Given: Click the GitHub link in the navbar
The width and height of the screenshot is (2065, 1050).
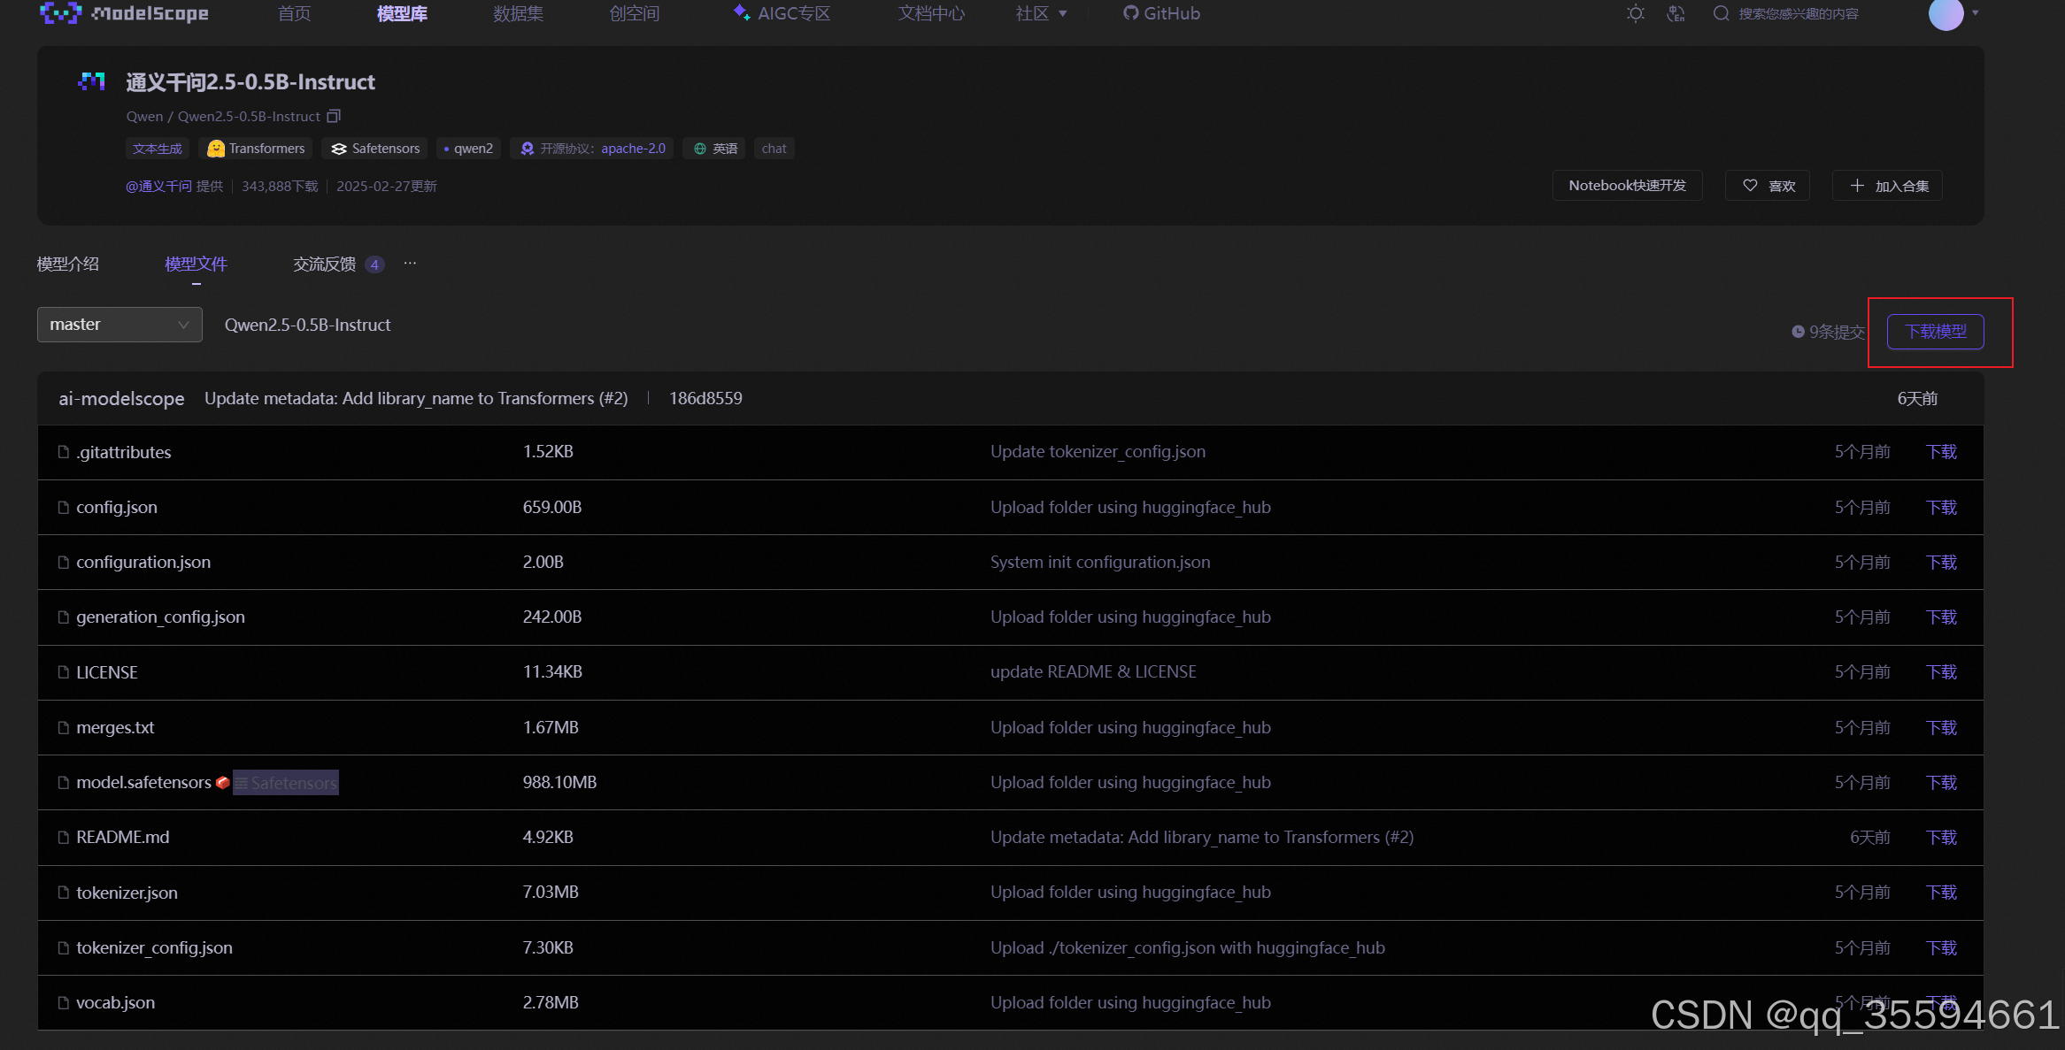Looking at the screenshot, I should tap(1161, 13).
